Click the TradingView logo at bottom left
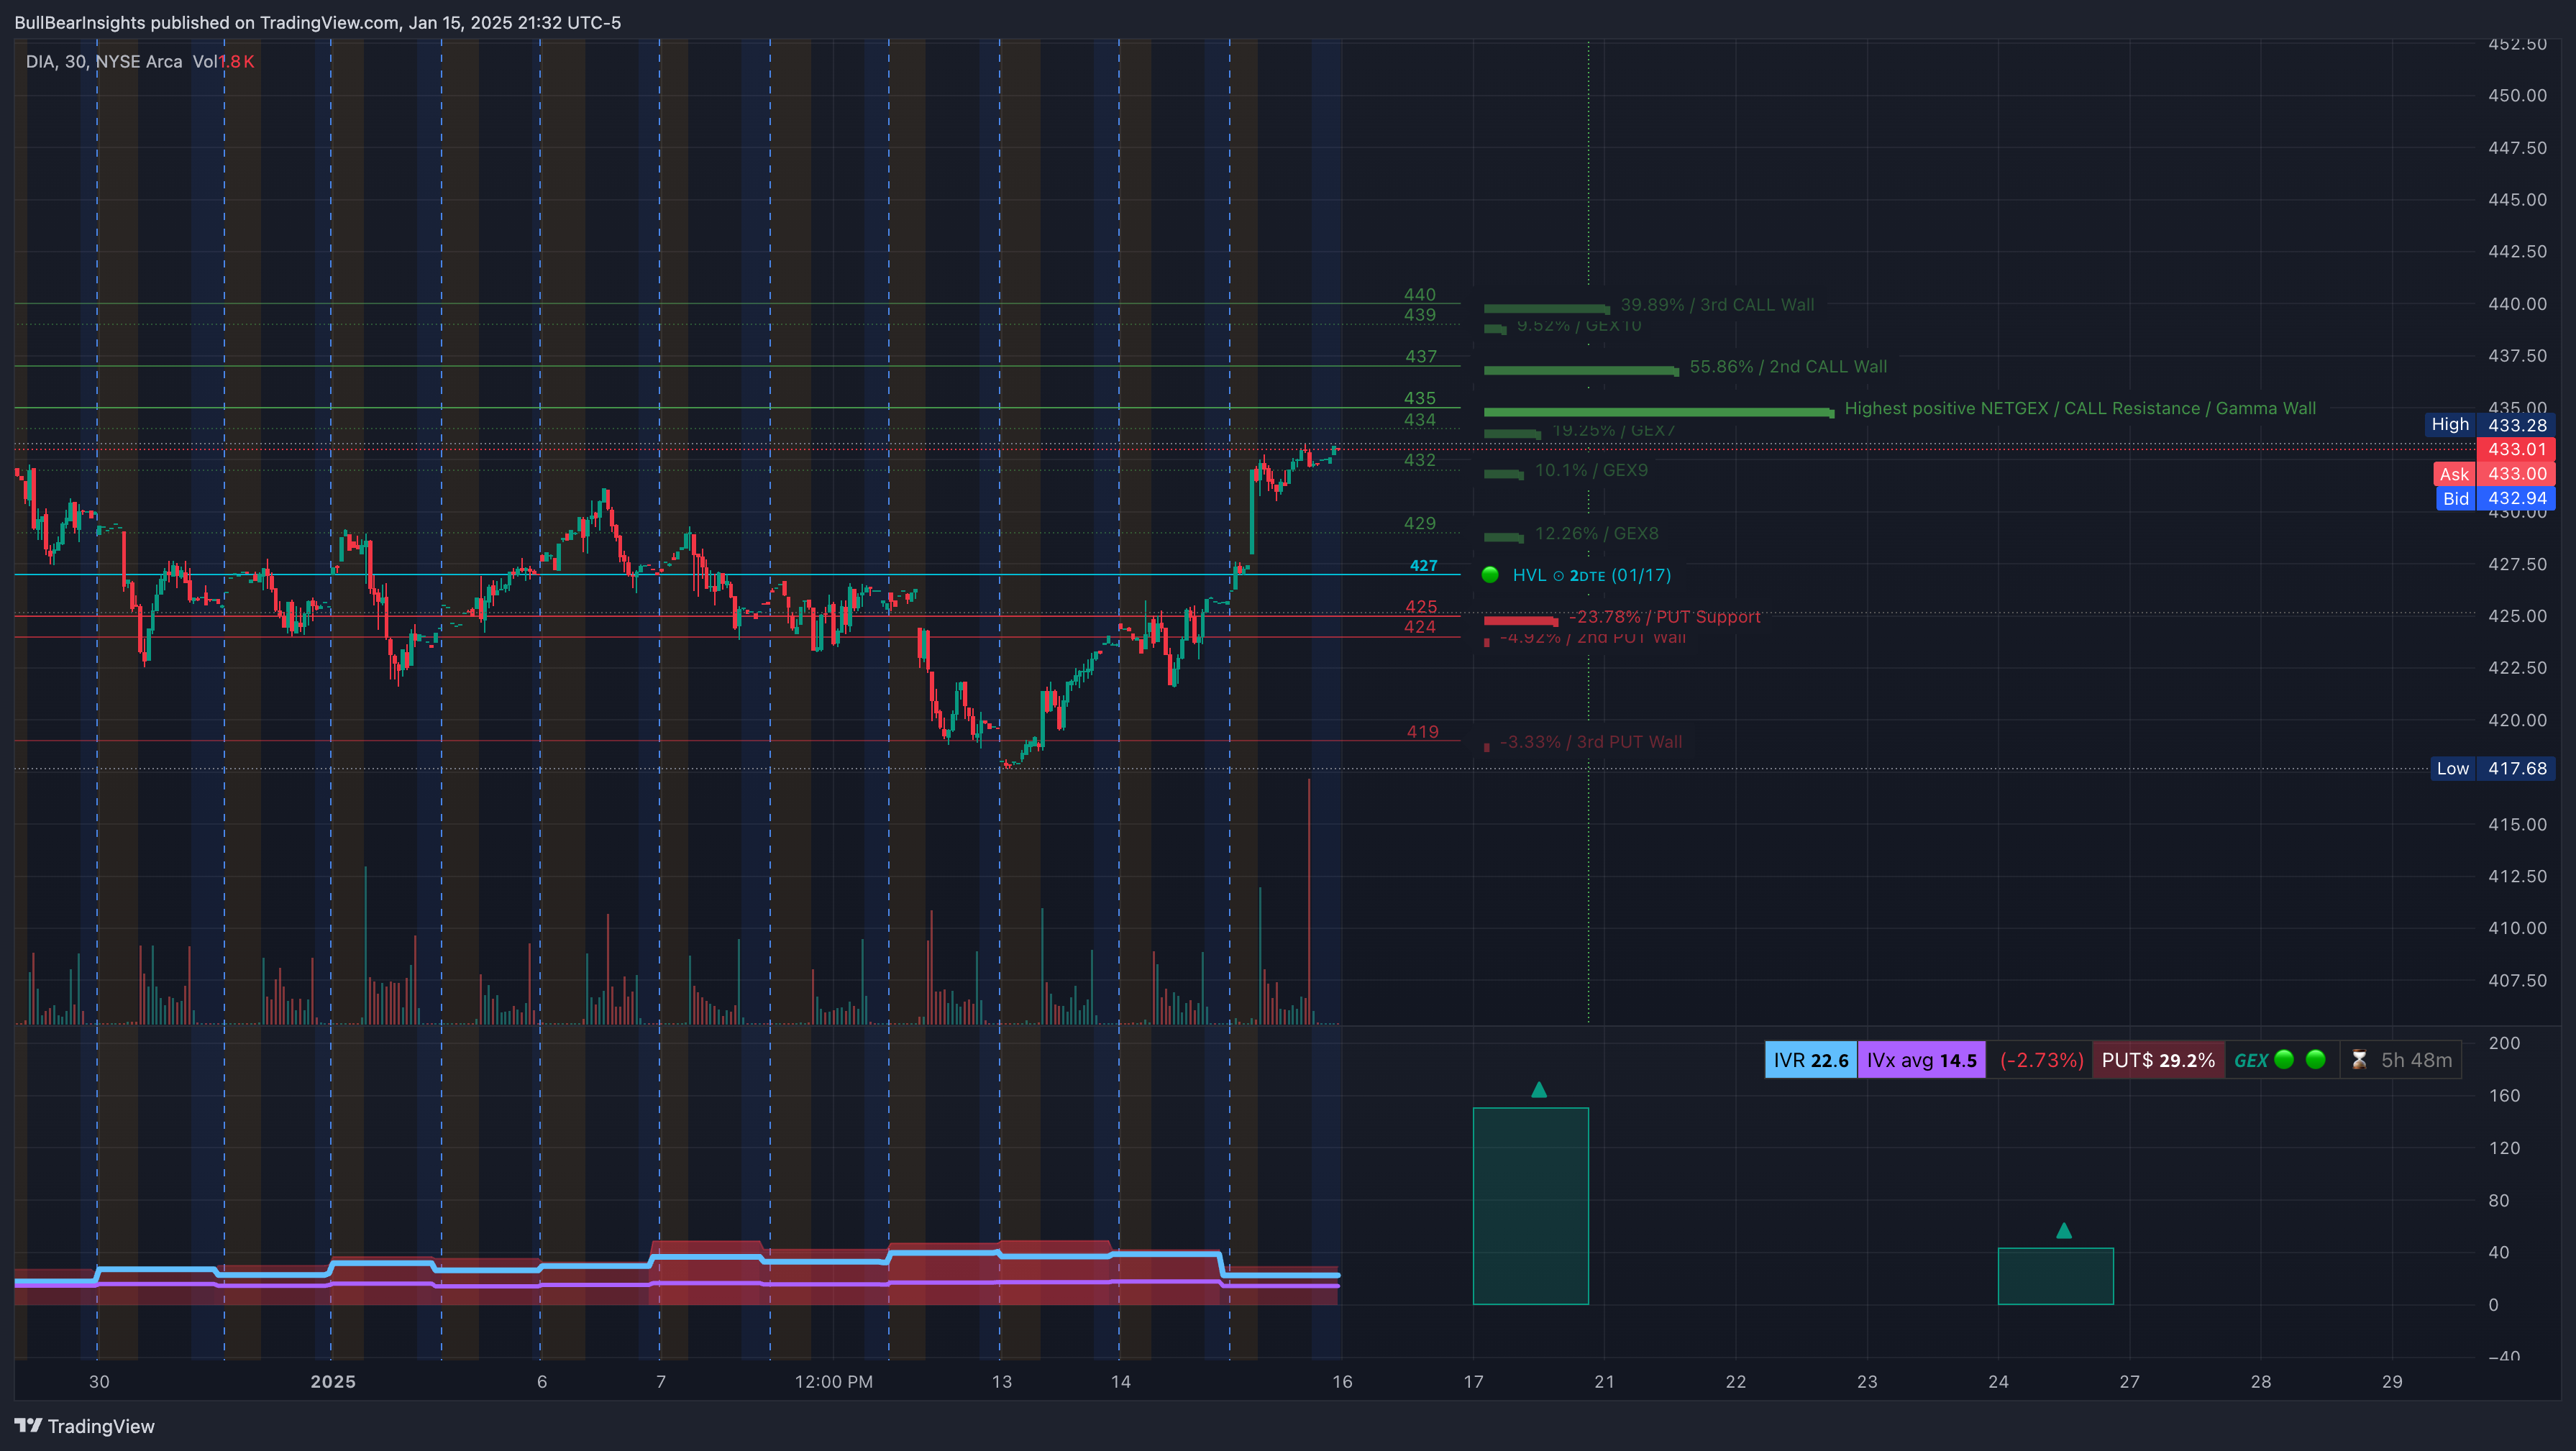Viewport: 2576px width, 1451px height. pos(85,1426)
